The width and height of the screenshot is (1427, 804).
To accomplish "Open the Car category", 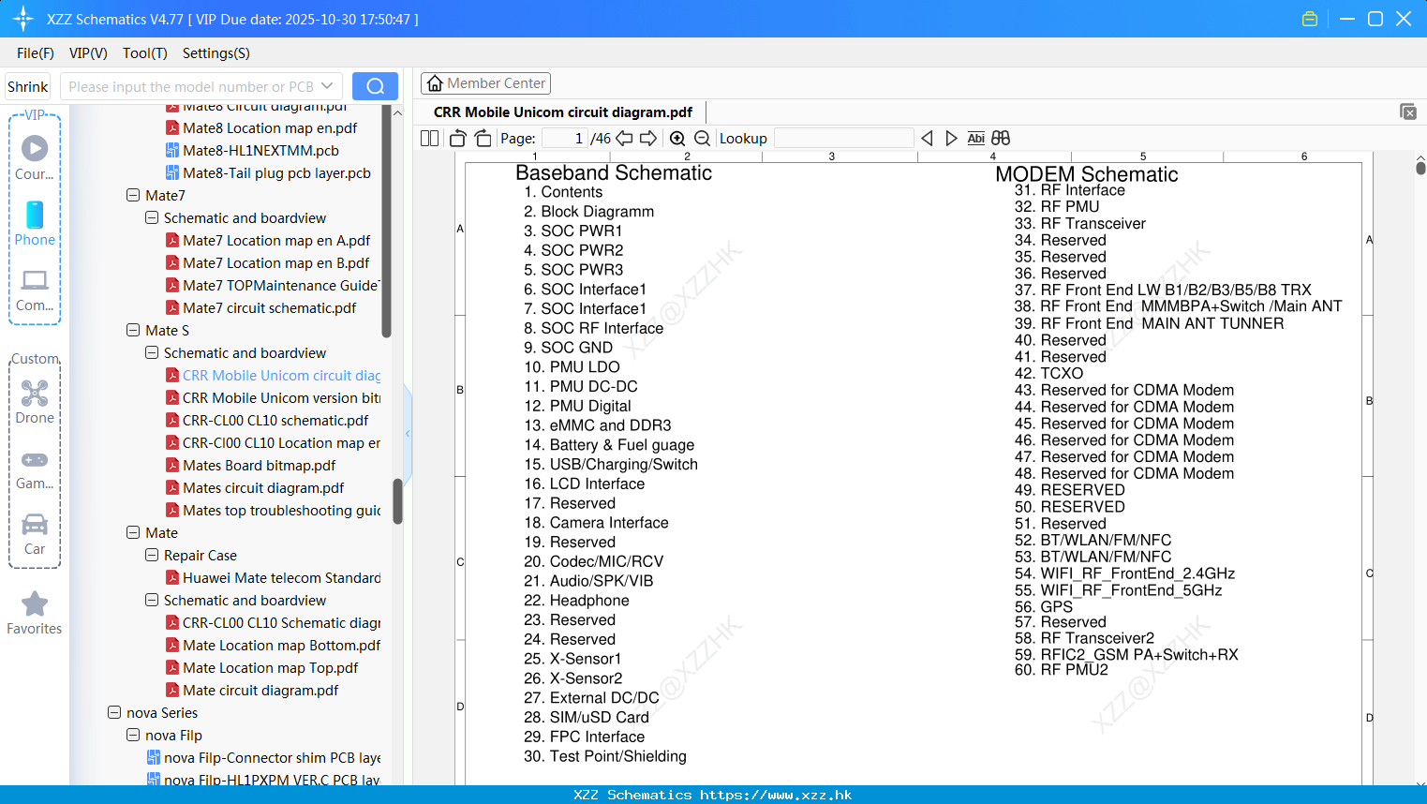I will (x=35, y=534).
